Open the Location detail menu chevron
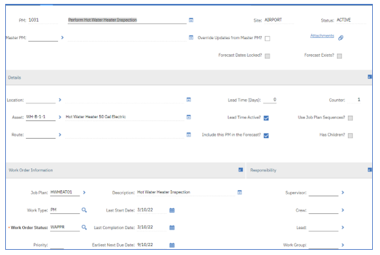The width and height of the screenshot is (380, 255). [x=60, y=100]
